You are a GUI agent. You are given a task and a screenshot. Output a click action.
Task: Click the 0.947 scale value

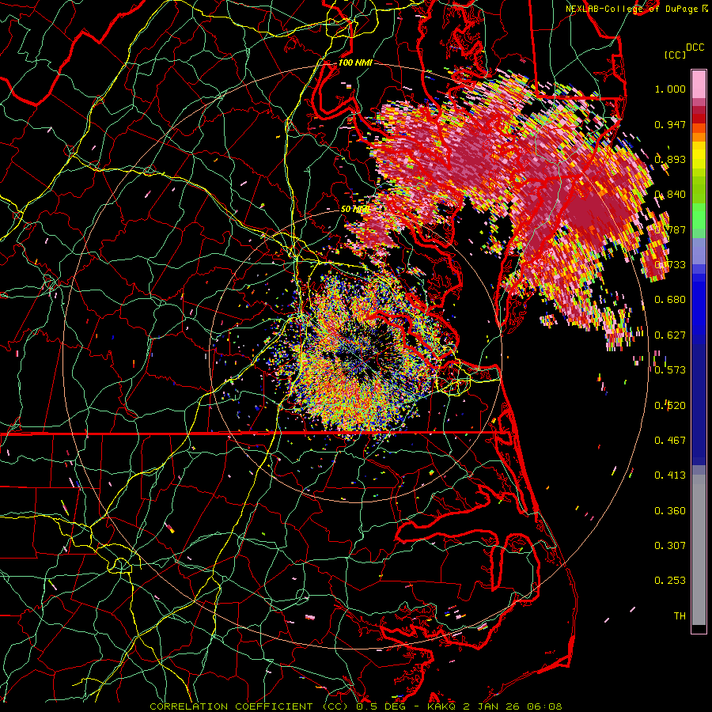click(670, 124)
